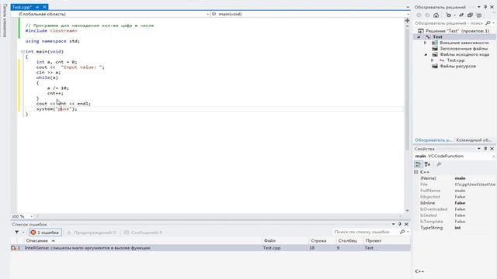Open the 'Панель элементов' side tab
The width and height of the screenshot is (497, 279).
[4, 20]
